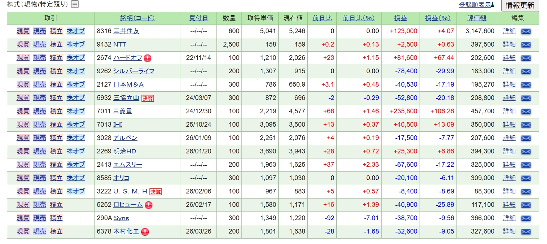
Task: Click 現買 for the IHI row
Action: [x=23, y=125]
